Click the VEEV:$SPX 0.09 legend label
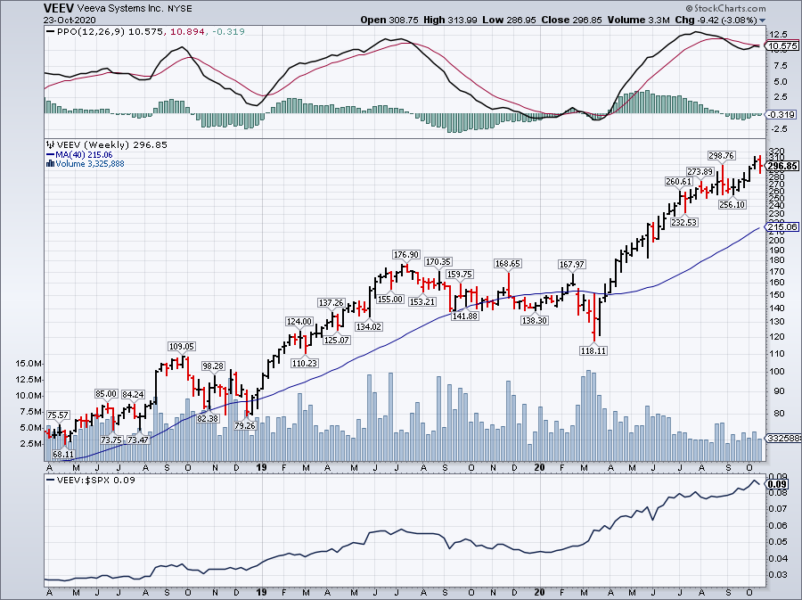This screenshot has width=802, height=600. (95, 481)
